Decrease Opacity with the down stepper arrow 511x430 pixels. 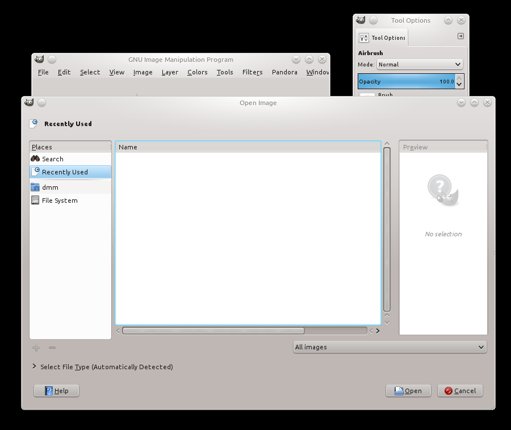tap(459, 85)
